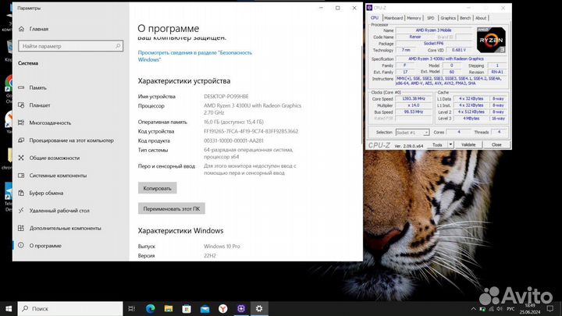Open the Дополнительные компоненты page

59,228
